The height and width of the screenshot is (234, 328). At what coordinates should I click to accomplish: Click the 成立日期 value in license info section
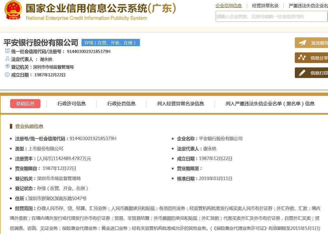click(x=216, y=159)
